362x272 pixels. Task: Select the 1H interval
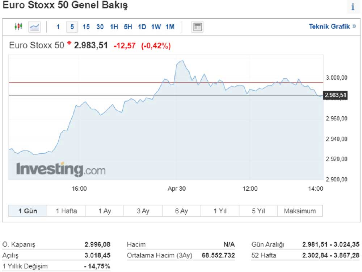(114, 27)
